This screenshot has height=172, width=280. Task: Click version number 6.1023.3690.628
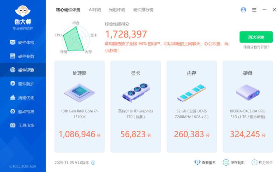coord(23,166)
